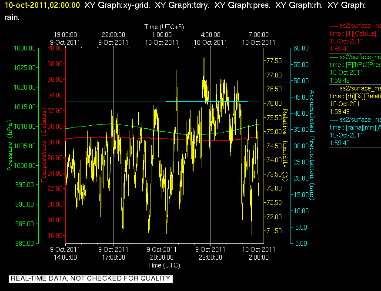Click the "REAL-TIME DATA, NOT CHECKED FOR QUALITY" notice
Image resolution: width=381 pixels, height=291 pixels.
(90, 278)
